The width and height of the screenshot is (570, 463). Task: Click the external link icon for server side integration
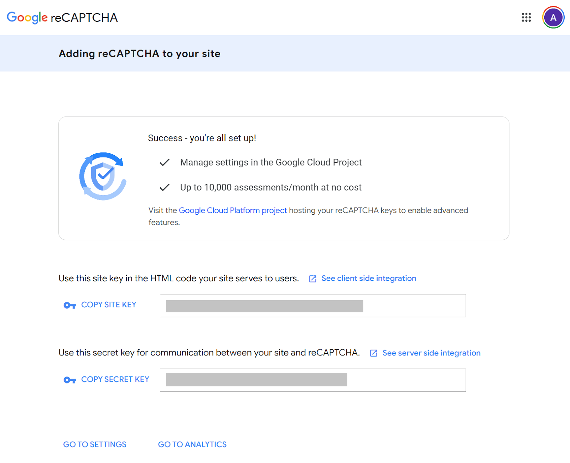(373, 353)
